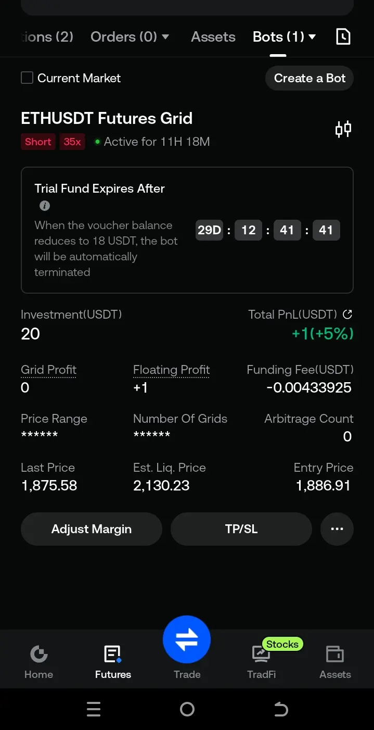Switch to the Positions (2) tab
Viewport: 374px width, 730px height.
(x=47, y=37)
